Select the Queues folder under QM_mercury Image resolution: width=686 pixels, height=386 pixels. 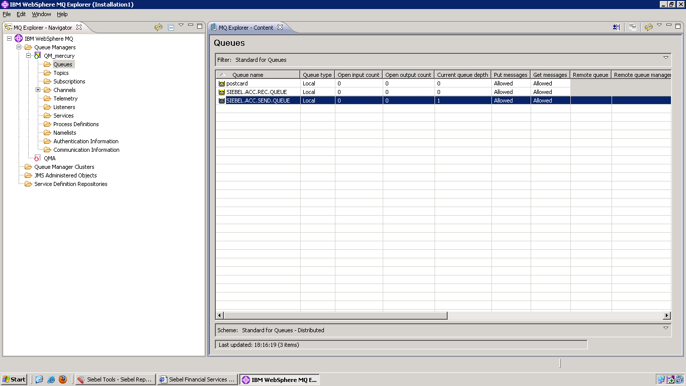pyautogui.click(x=62, y=64)
